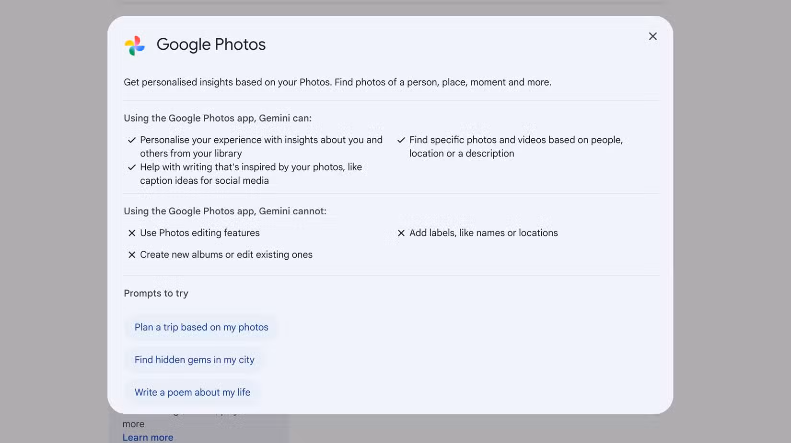
Task: Click the 'Prompts to try' heading
Action: [x=156, y=293]
